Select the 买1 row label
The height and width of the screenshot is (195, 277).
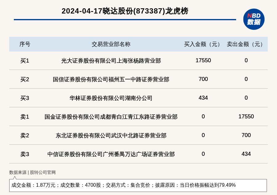25,61
